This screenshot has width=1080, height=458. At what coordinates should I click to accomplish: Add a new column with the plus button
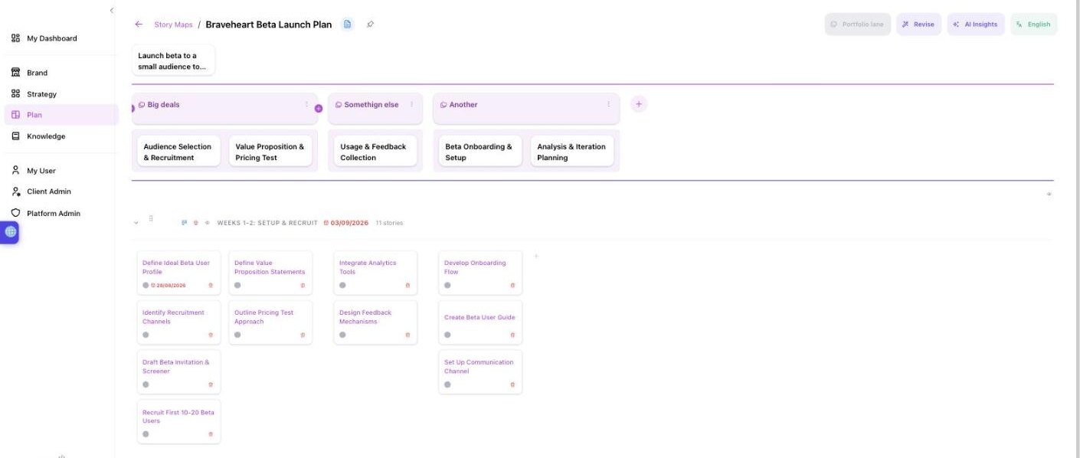point(639,104)
